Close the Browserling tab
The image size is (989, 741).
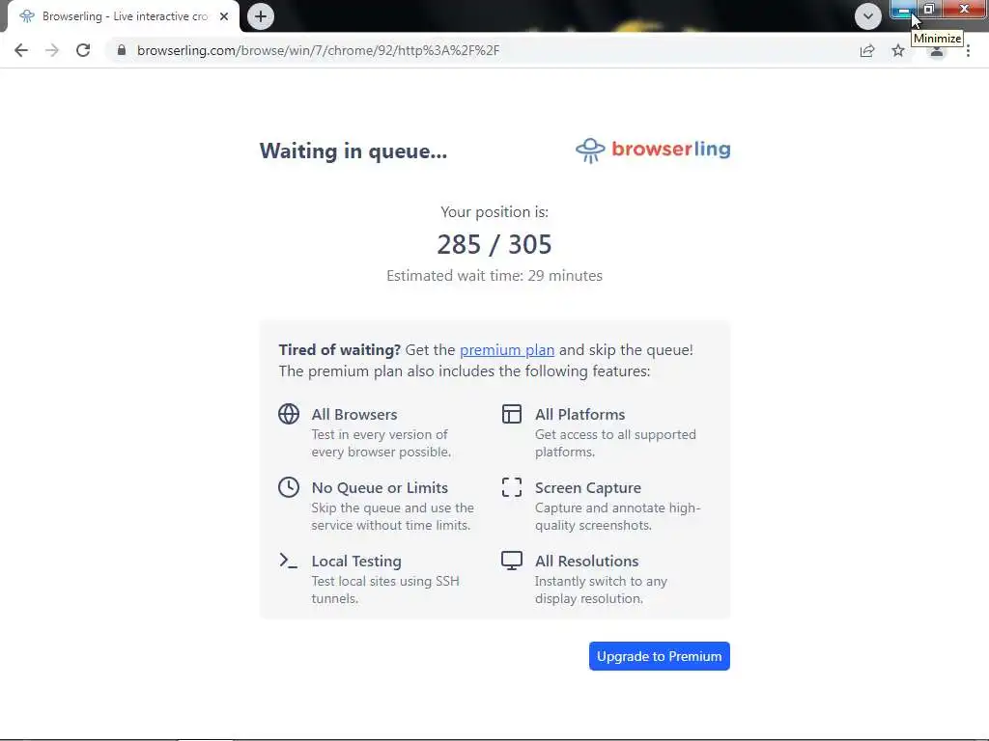224,16
